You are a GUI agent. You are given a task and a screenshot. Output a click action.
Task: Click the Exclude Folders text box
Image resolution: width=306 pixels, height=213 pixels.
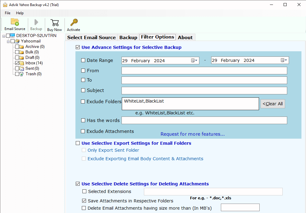pos(190,104)
